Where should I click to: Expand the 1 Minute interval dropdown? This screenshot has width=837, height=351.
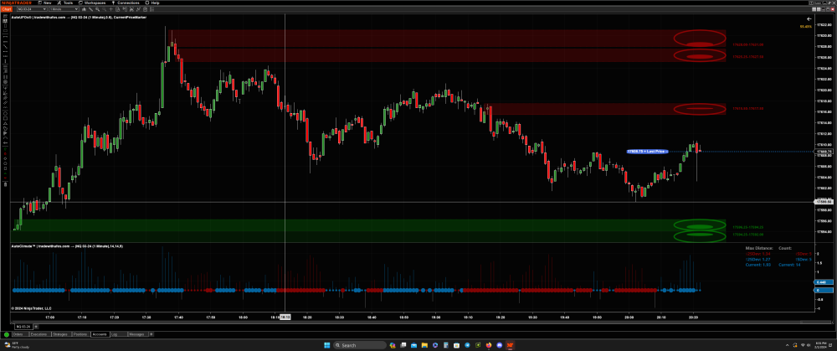point(63,8)
